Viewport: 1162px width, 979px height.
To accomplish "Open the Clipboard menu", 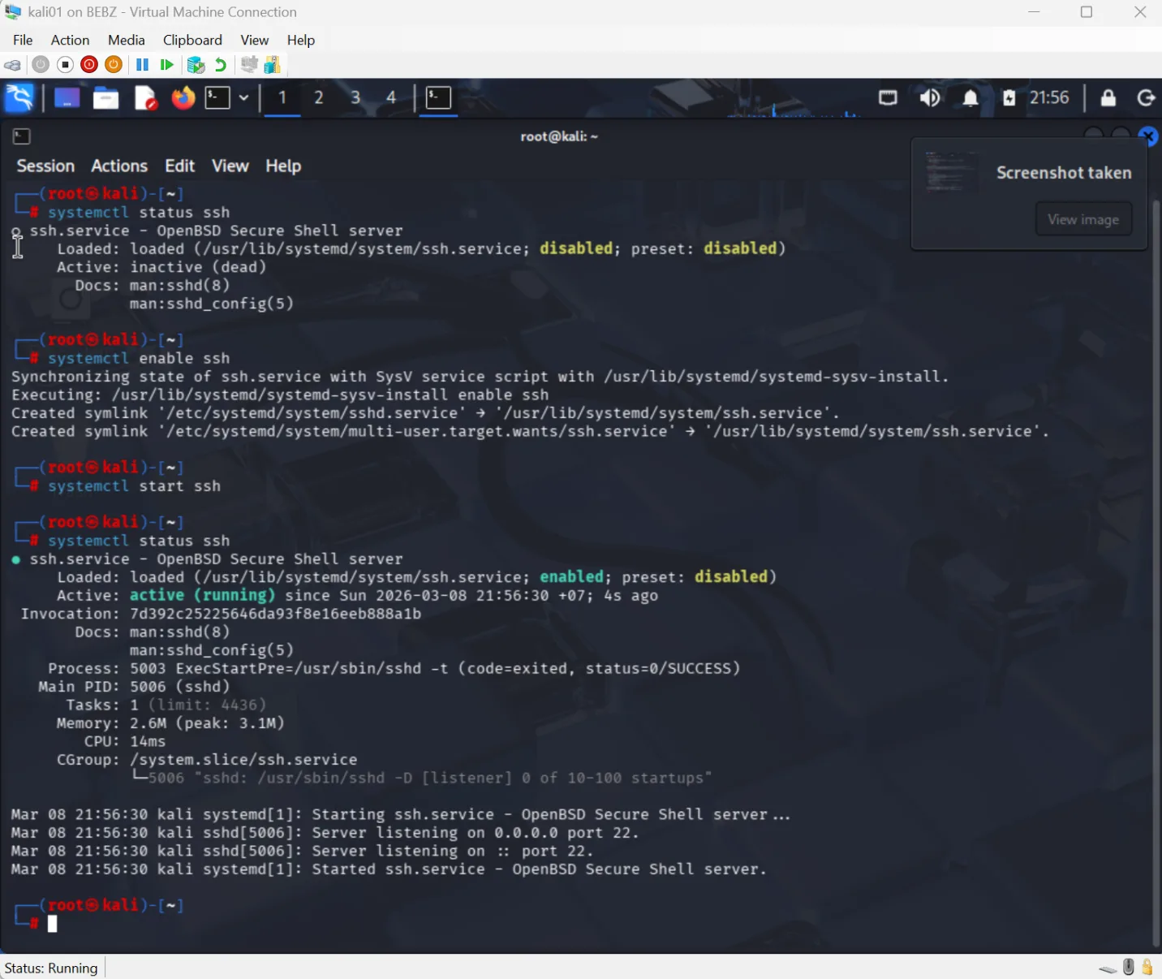I will [x=192, y=40].
